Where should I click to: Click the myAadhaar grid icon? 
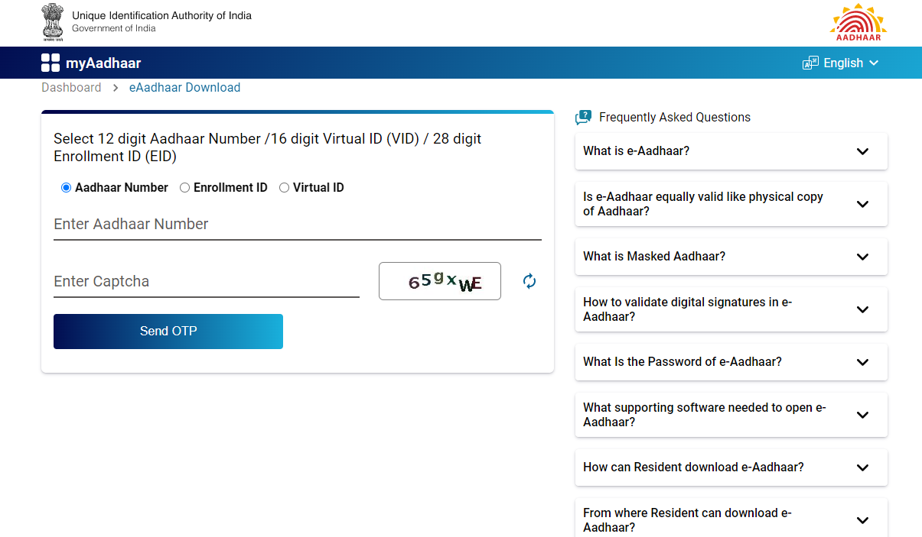tap(50, 63)
